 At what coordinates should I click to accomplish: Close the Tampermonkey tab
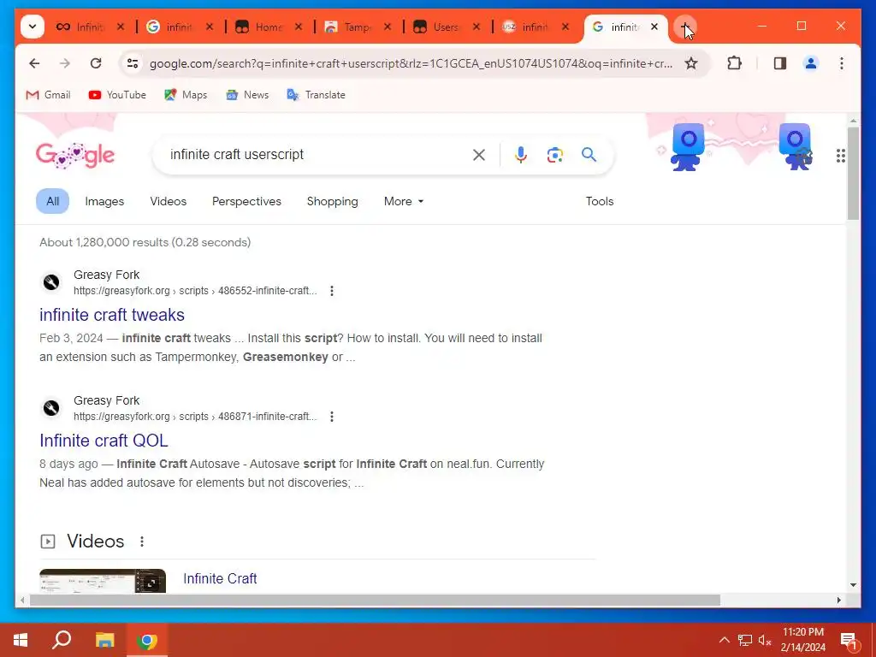(388, 27)
